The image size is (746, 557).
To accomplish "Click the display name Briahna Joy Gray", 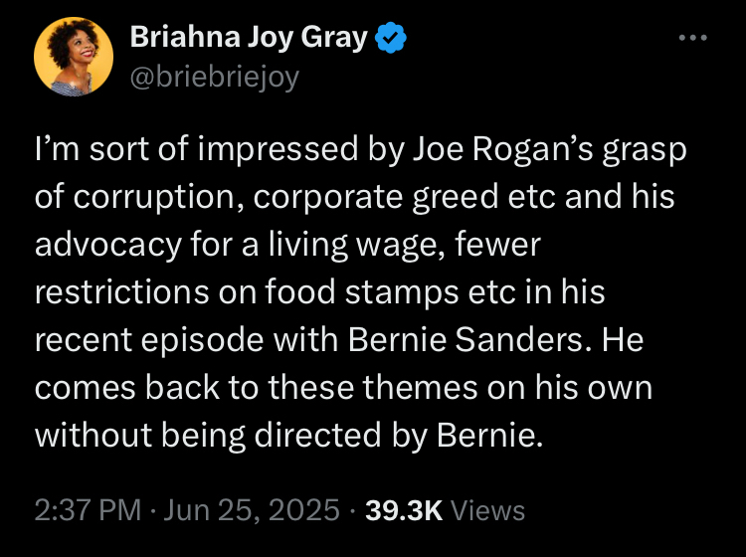I will (250, 40).
